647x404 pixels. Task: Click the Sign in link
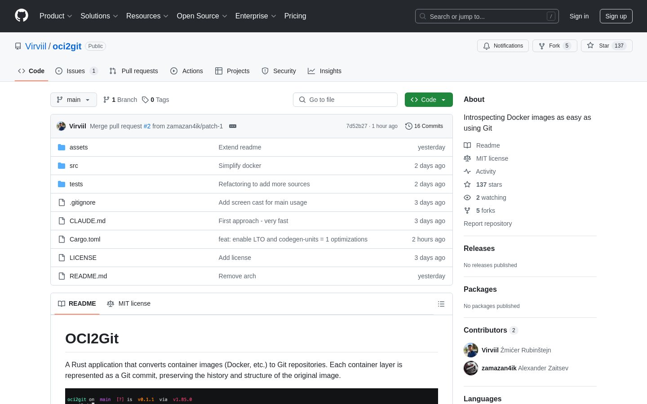pyautogui.click(x=579, y=16)
